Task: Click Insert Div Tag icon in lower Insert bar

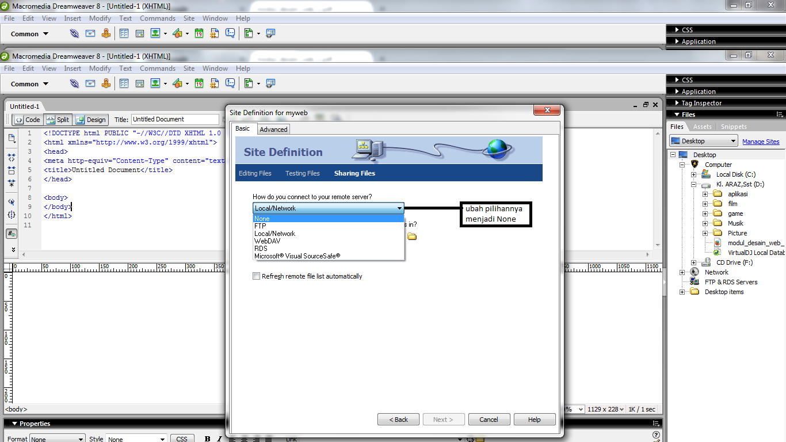Action: [x=139, y=83]
